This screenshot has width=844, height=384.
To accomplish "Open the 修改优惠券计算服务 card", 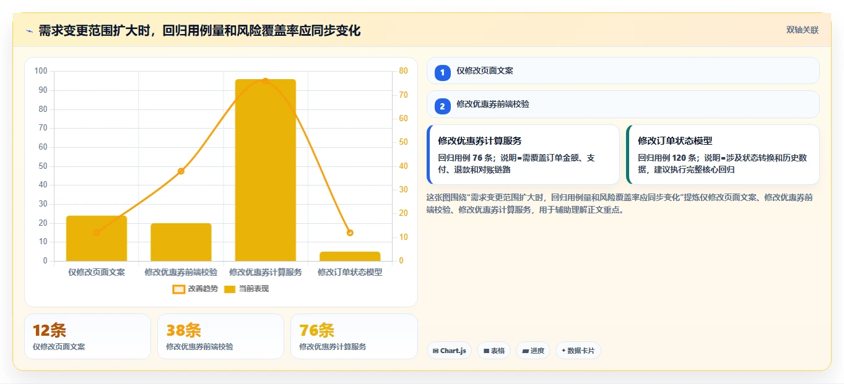I will 523,155.
